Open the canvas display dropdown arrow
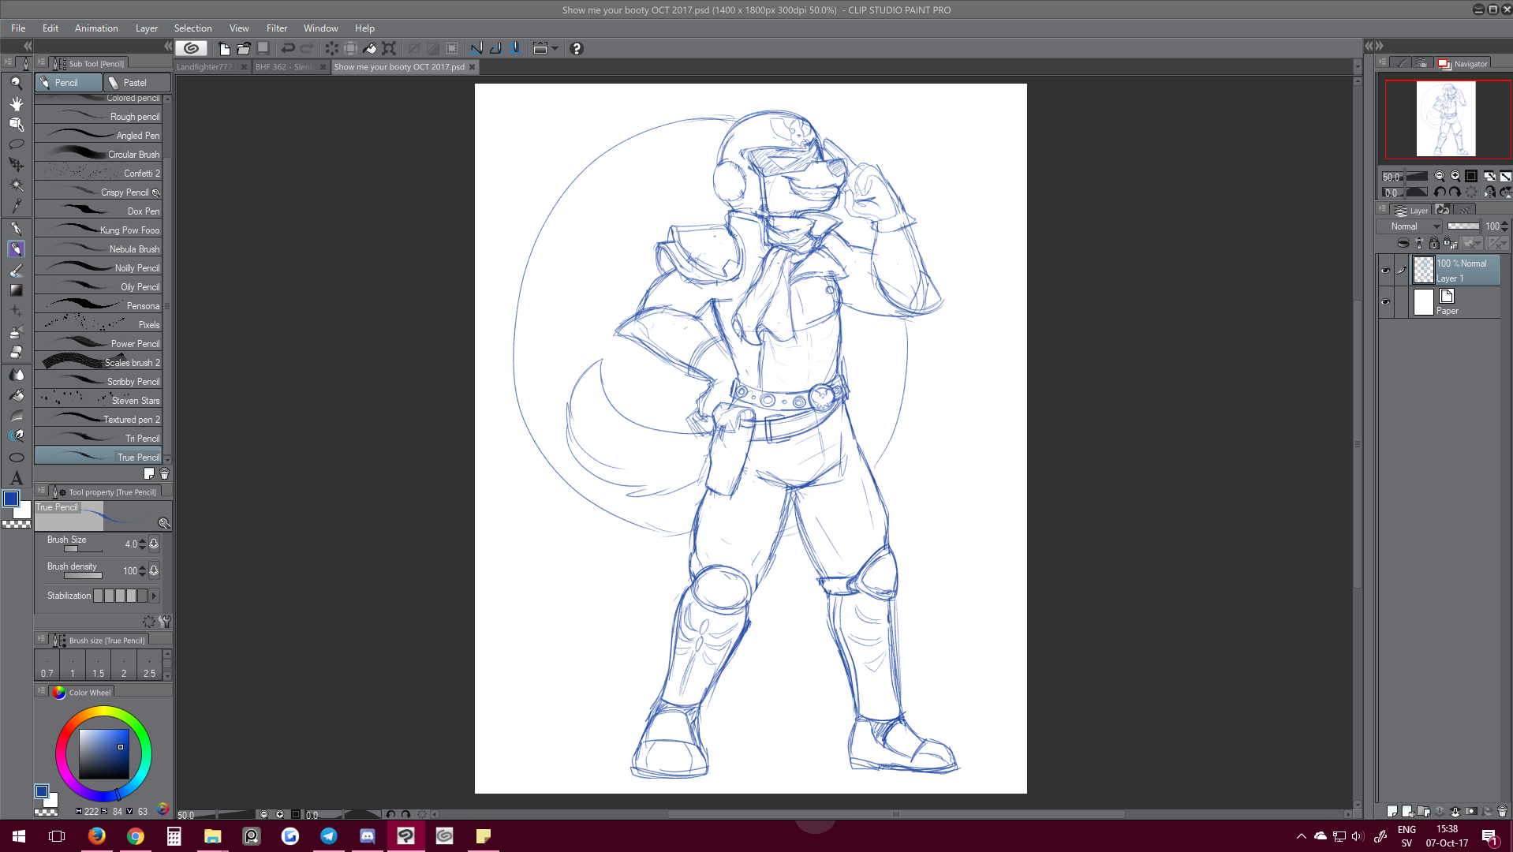Viewport: 1513px width, 852px height. click(555, 49)
